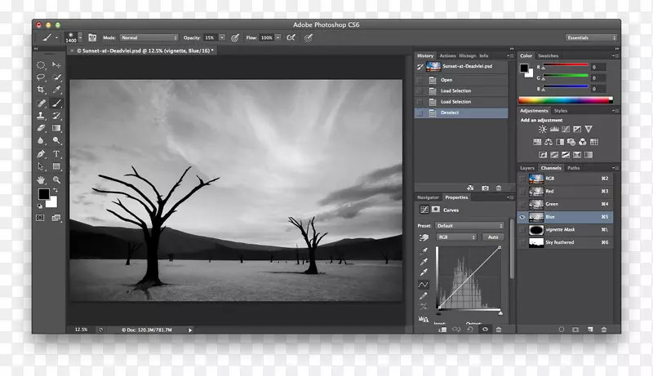The height and width of the screenshot is (376, 653).
Task: Create a new channel
Action: [x=590, y=330]
